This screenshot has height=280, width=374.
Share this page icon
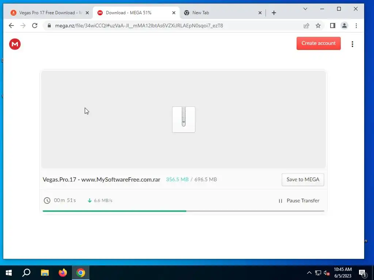(306, 26)
